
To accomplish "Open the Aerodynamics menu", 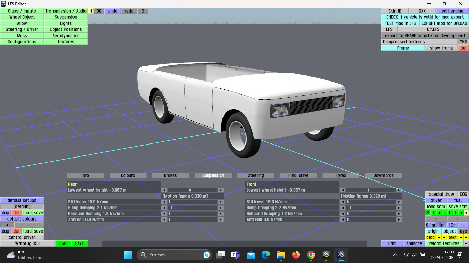I will pyautogui.click(x=66, y=36).
